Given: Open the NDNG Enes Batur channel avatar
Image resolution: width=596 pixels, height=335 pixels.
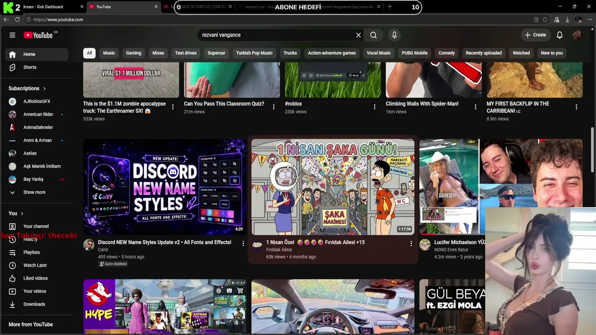Looking at the screenshot, I should pos(425,245).
